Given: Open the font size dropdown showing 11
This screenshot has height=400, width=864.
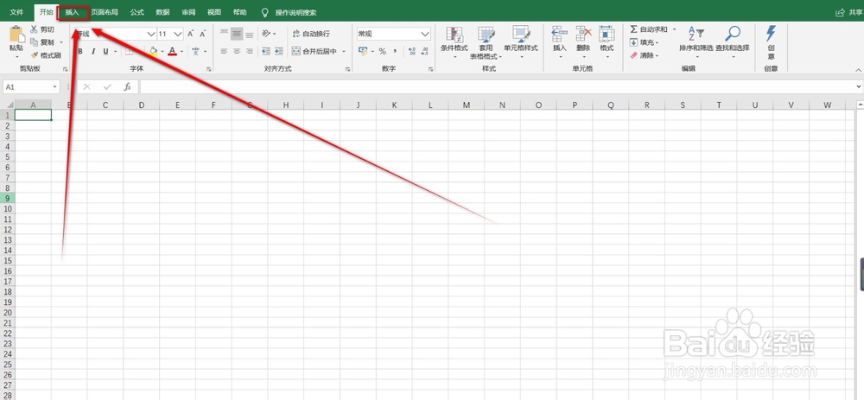Looking at the screenshot, I should point(179,35).
